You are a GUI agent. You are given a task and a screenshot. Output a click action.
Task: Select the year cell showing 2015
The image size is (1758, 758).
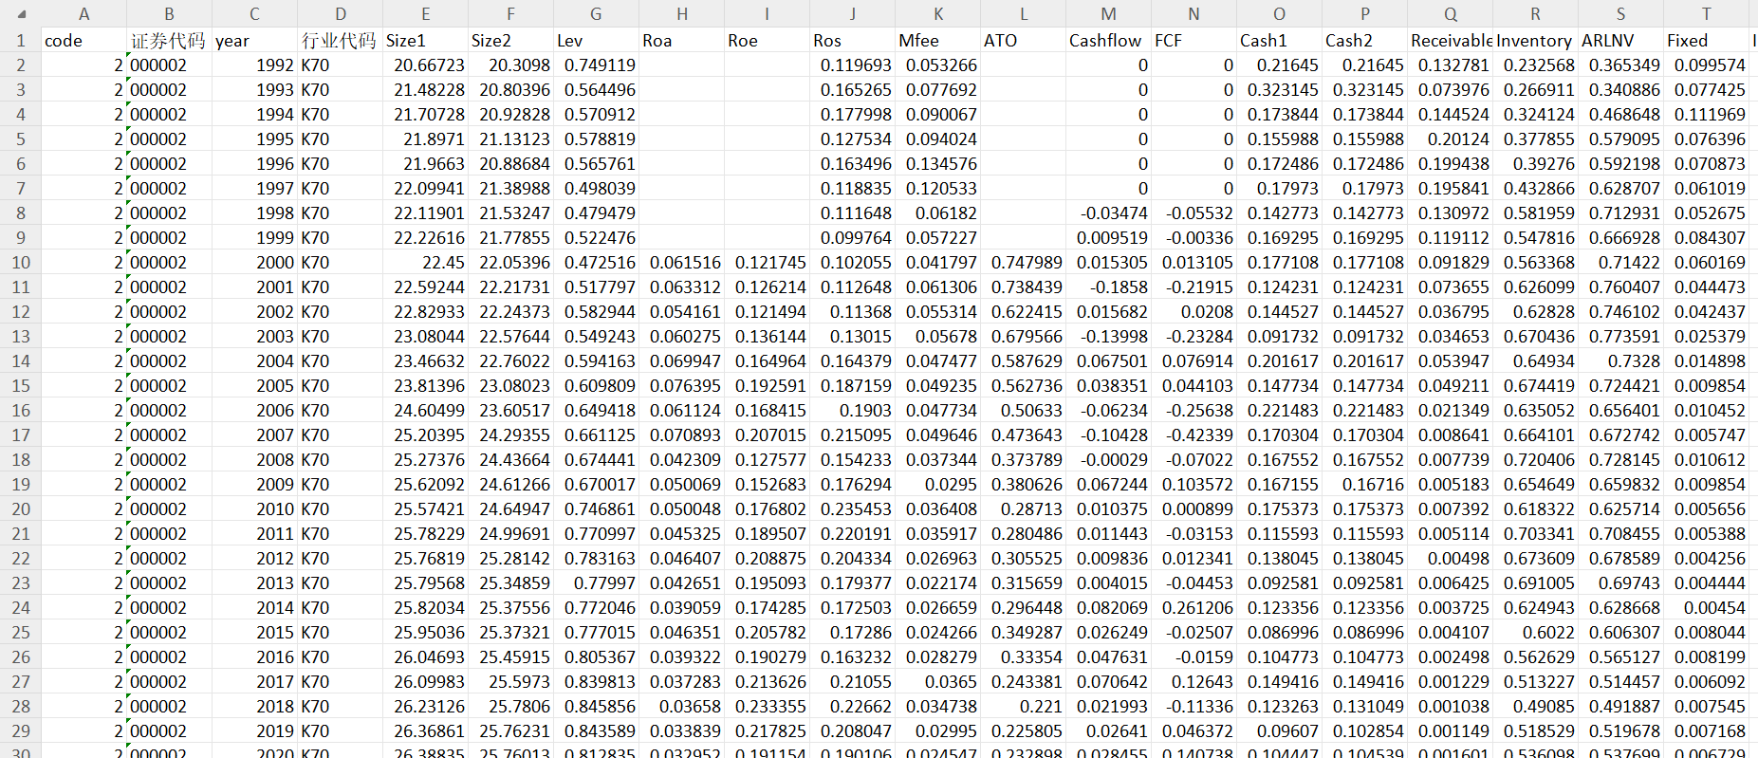click(255, 633)
